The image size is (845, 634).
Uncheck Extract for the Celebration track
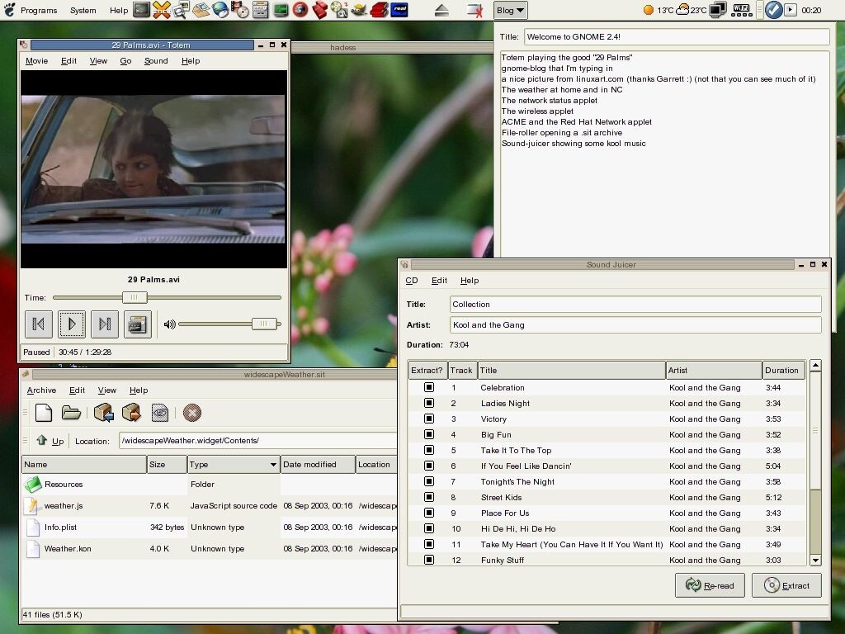pyautogui.click(x=428, y=387)
